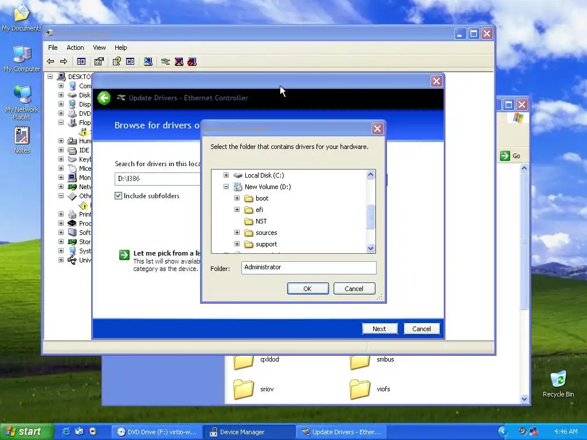The image size is (587, 440).
Task: Launch Internet Explorer from quick launch
Action: (66, 431)
